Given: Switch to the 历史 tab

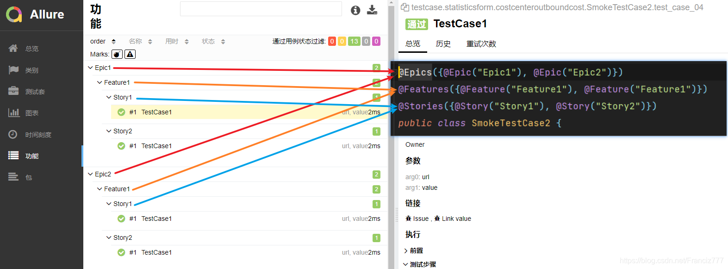Looking at the screenshot, I should coord(443,44).
